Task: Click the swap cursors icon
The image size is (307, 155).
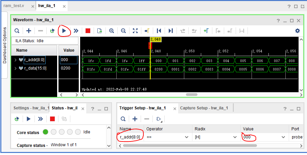Action: point(242,31)
